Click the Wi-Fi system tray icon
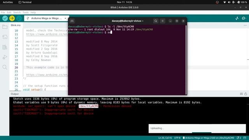249x140 pixels. 224,2
